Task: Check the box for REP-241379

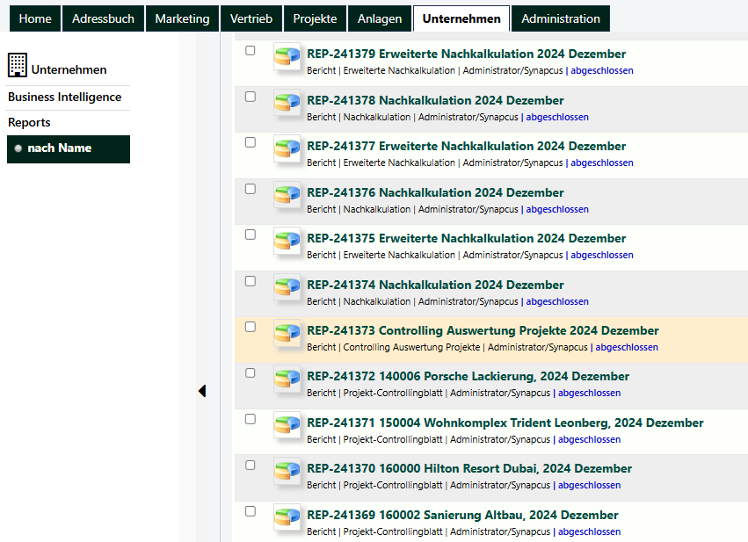Action: point(250,51)
